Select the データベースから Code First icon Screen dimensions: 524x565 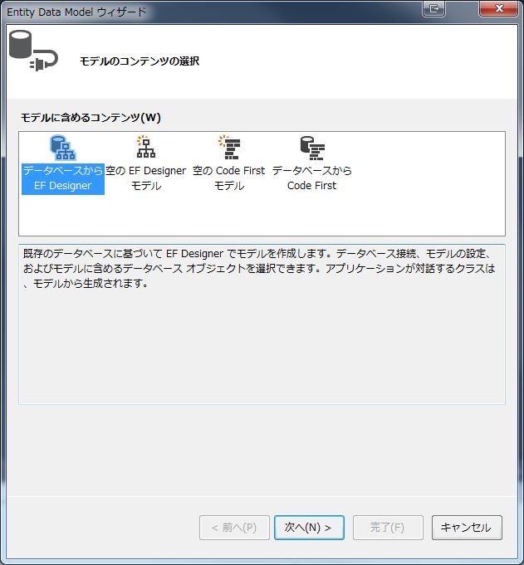click(x=312, y=149)
